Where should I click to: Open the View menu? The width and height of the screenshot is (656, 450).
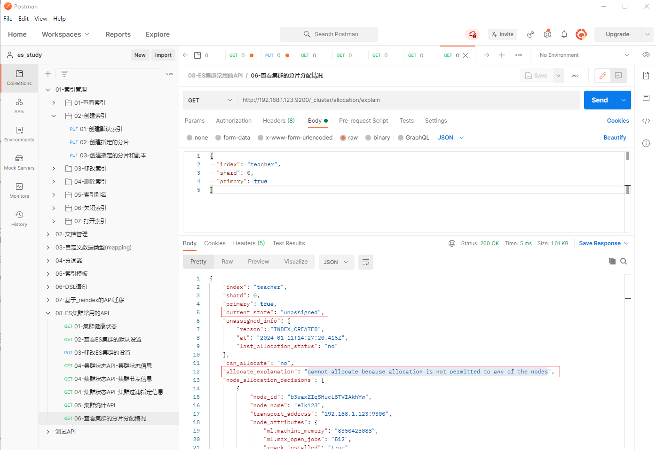pos(40,19)
